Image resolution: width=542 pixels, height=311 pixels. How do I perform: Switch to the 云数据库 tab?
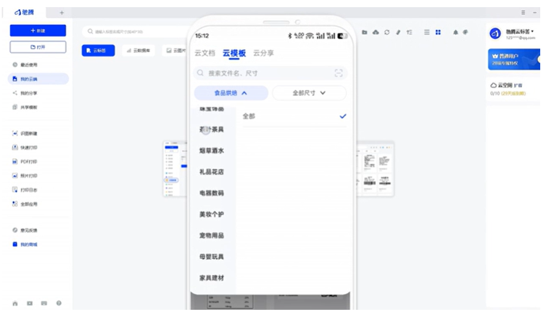point(138,51)
